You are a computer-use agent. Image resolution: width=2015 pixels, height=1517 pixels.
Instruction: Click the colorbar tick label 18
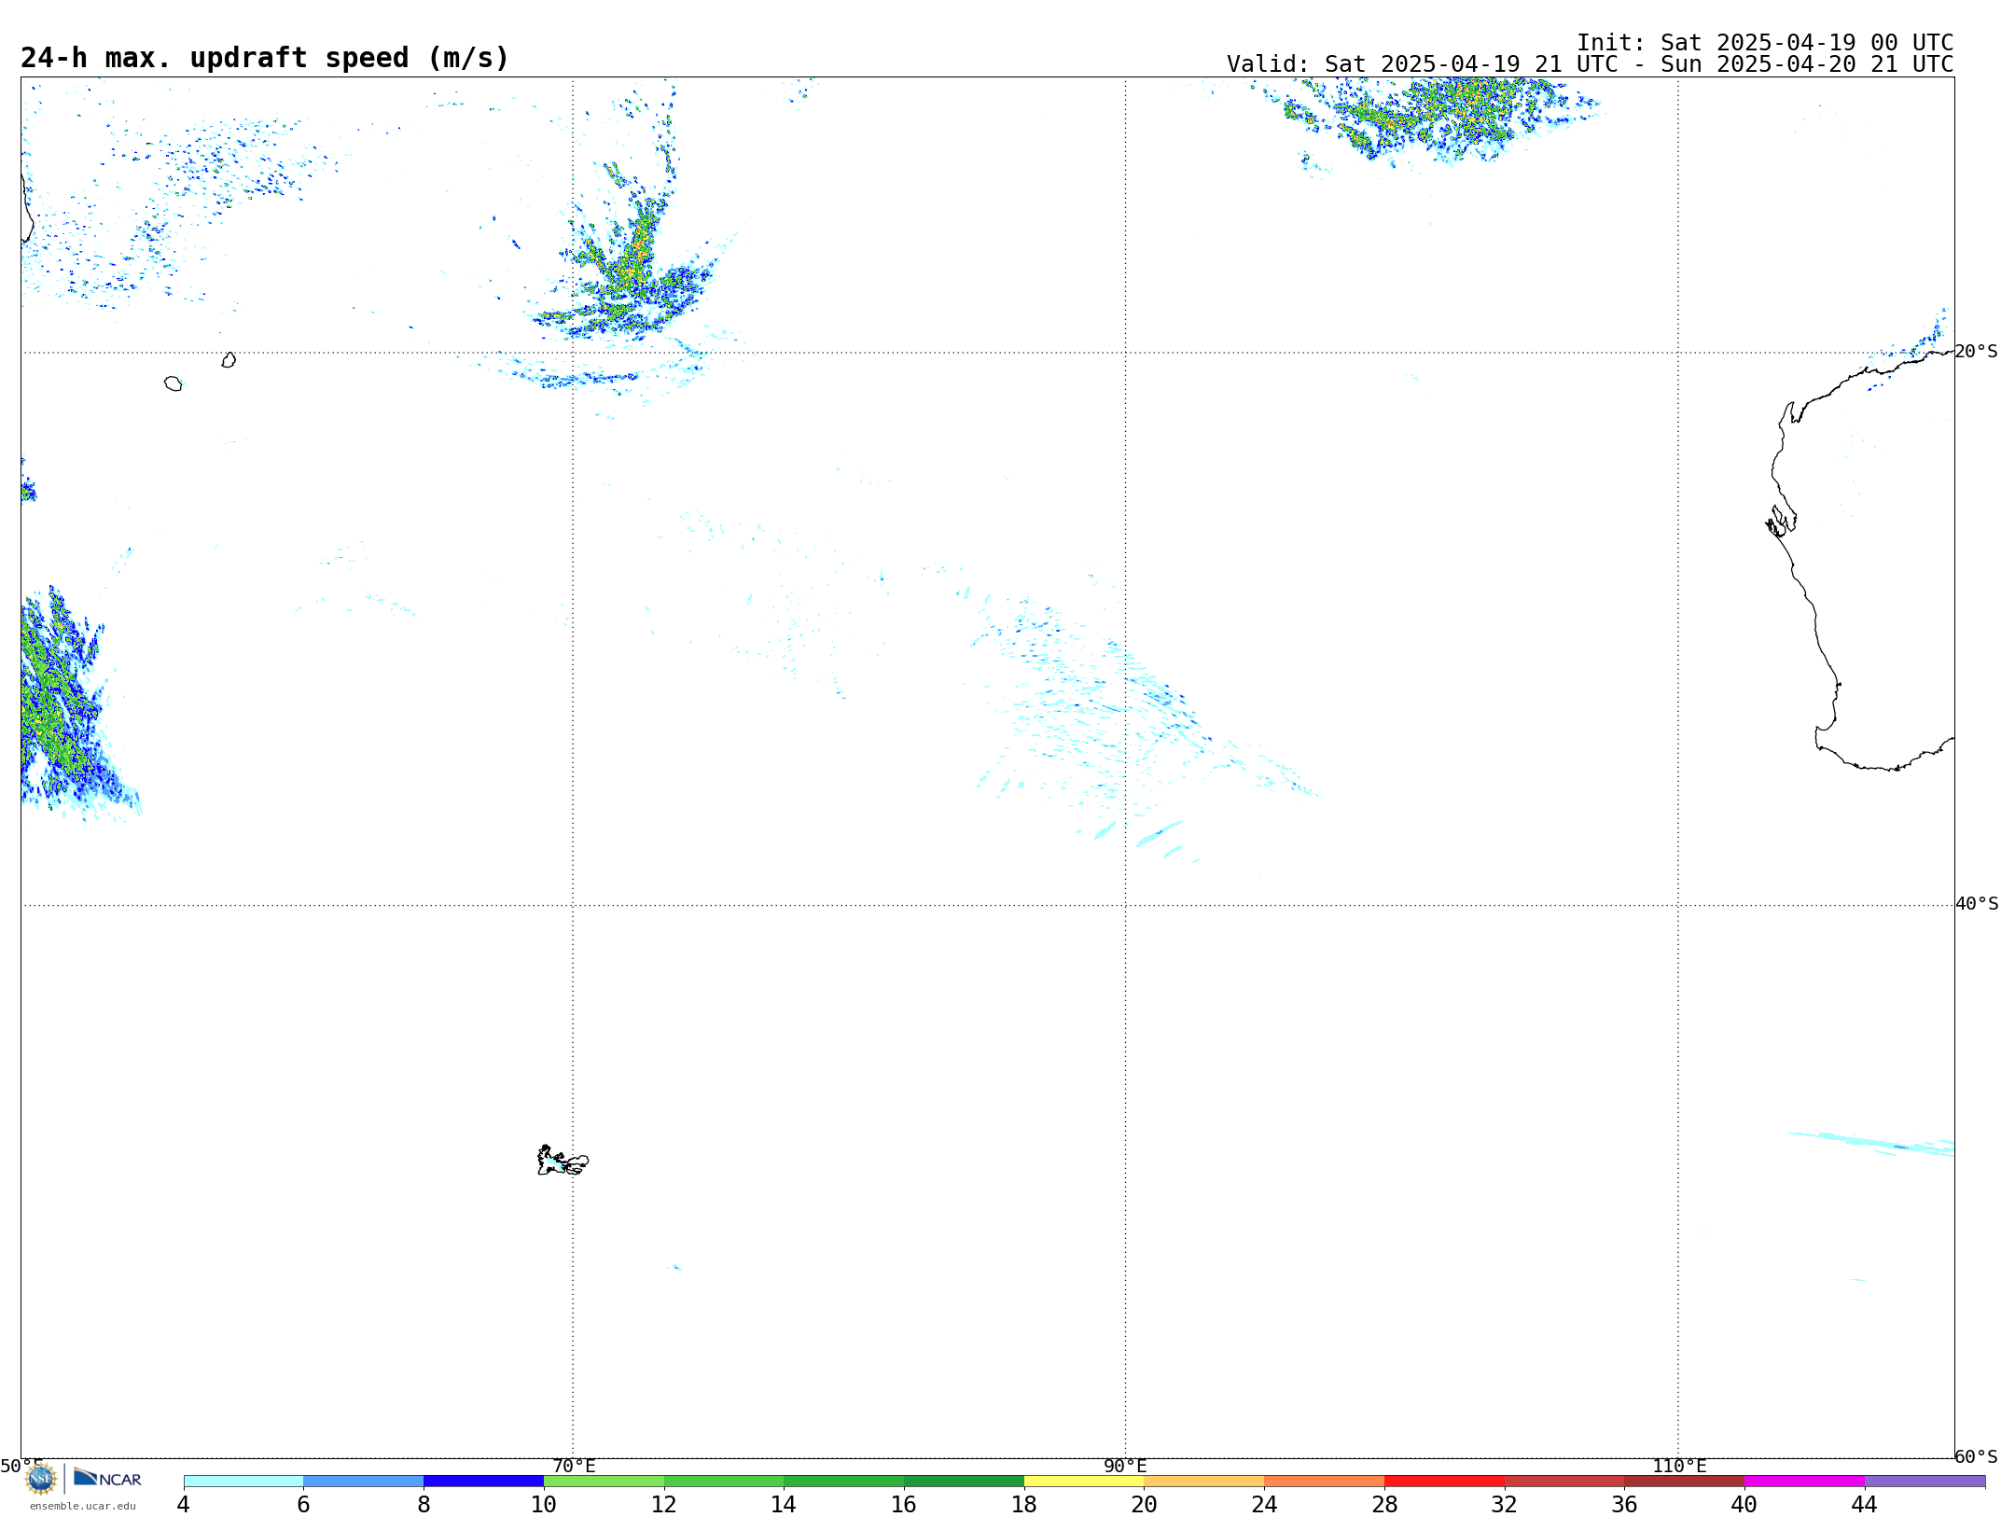1023,1504
